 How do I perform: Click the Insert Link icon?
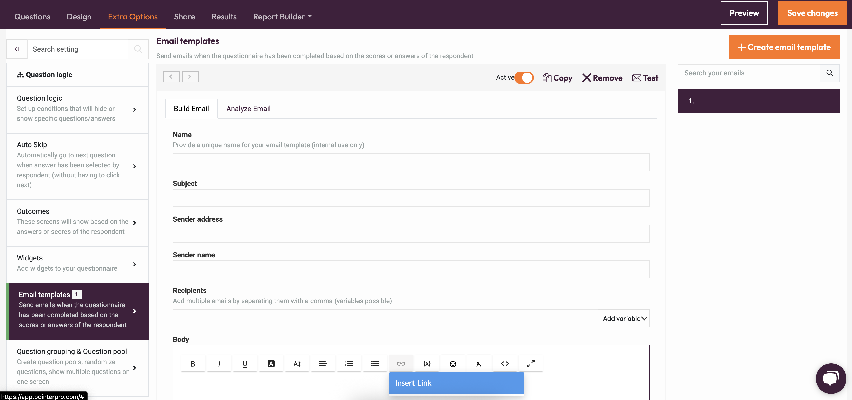point(401,364)
